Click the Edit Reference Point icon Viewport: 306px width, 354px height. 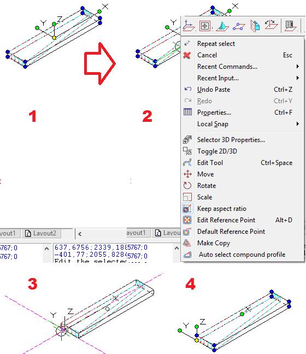(187, 220)
